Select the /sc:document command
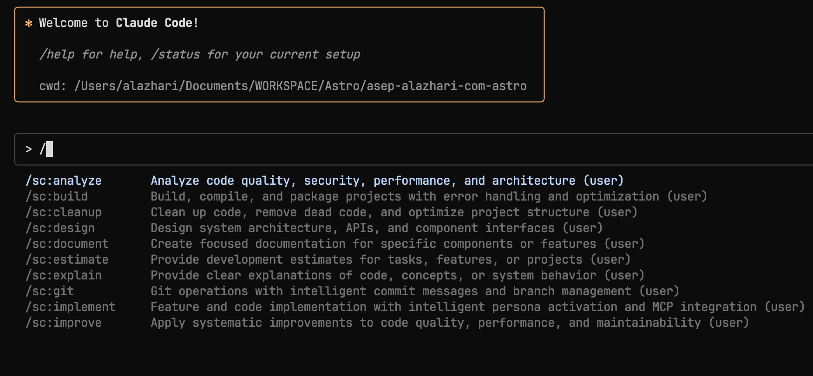 pyautogui.click(x=67, y=244)
